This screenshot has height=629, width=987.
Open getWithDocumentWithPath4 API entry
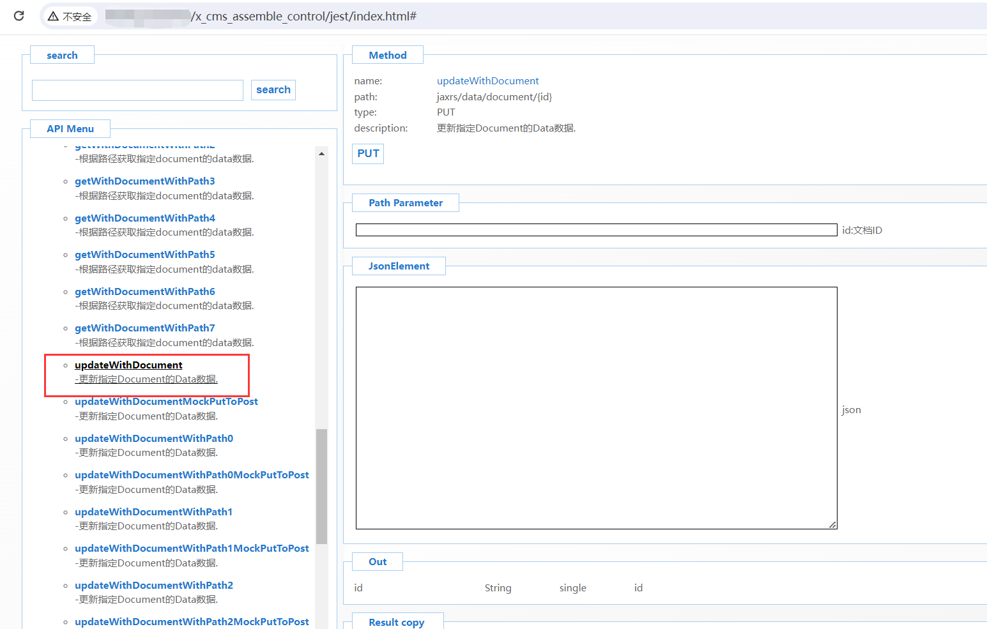144,218
